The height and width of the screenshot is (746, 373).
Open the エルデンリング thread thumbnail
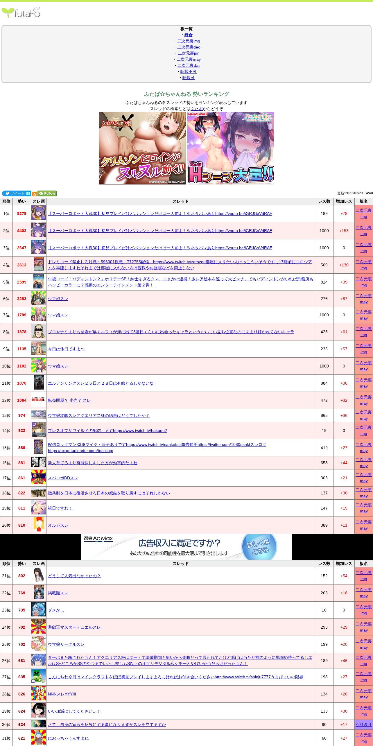pyautogui.click(x=39, y=383)
